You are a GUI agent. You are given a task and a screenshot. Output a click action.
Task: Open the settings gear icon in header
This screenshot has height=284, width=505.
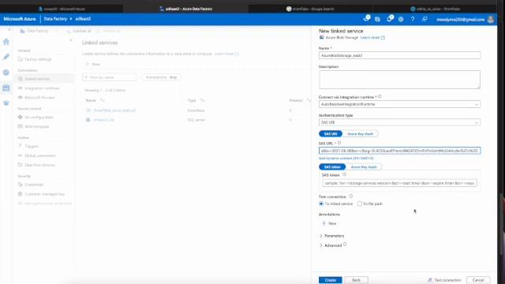tap(401, 19)
